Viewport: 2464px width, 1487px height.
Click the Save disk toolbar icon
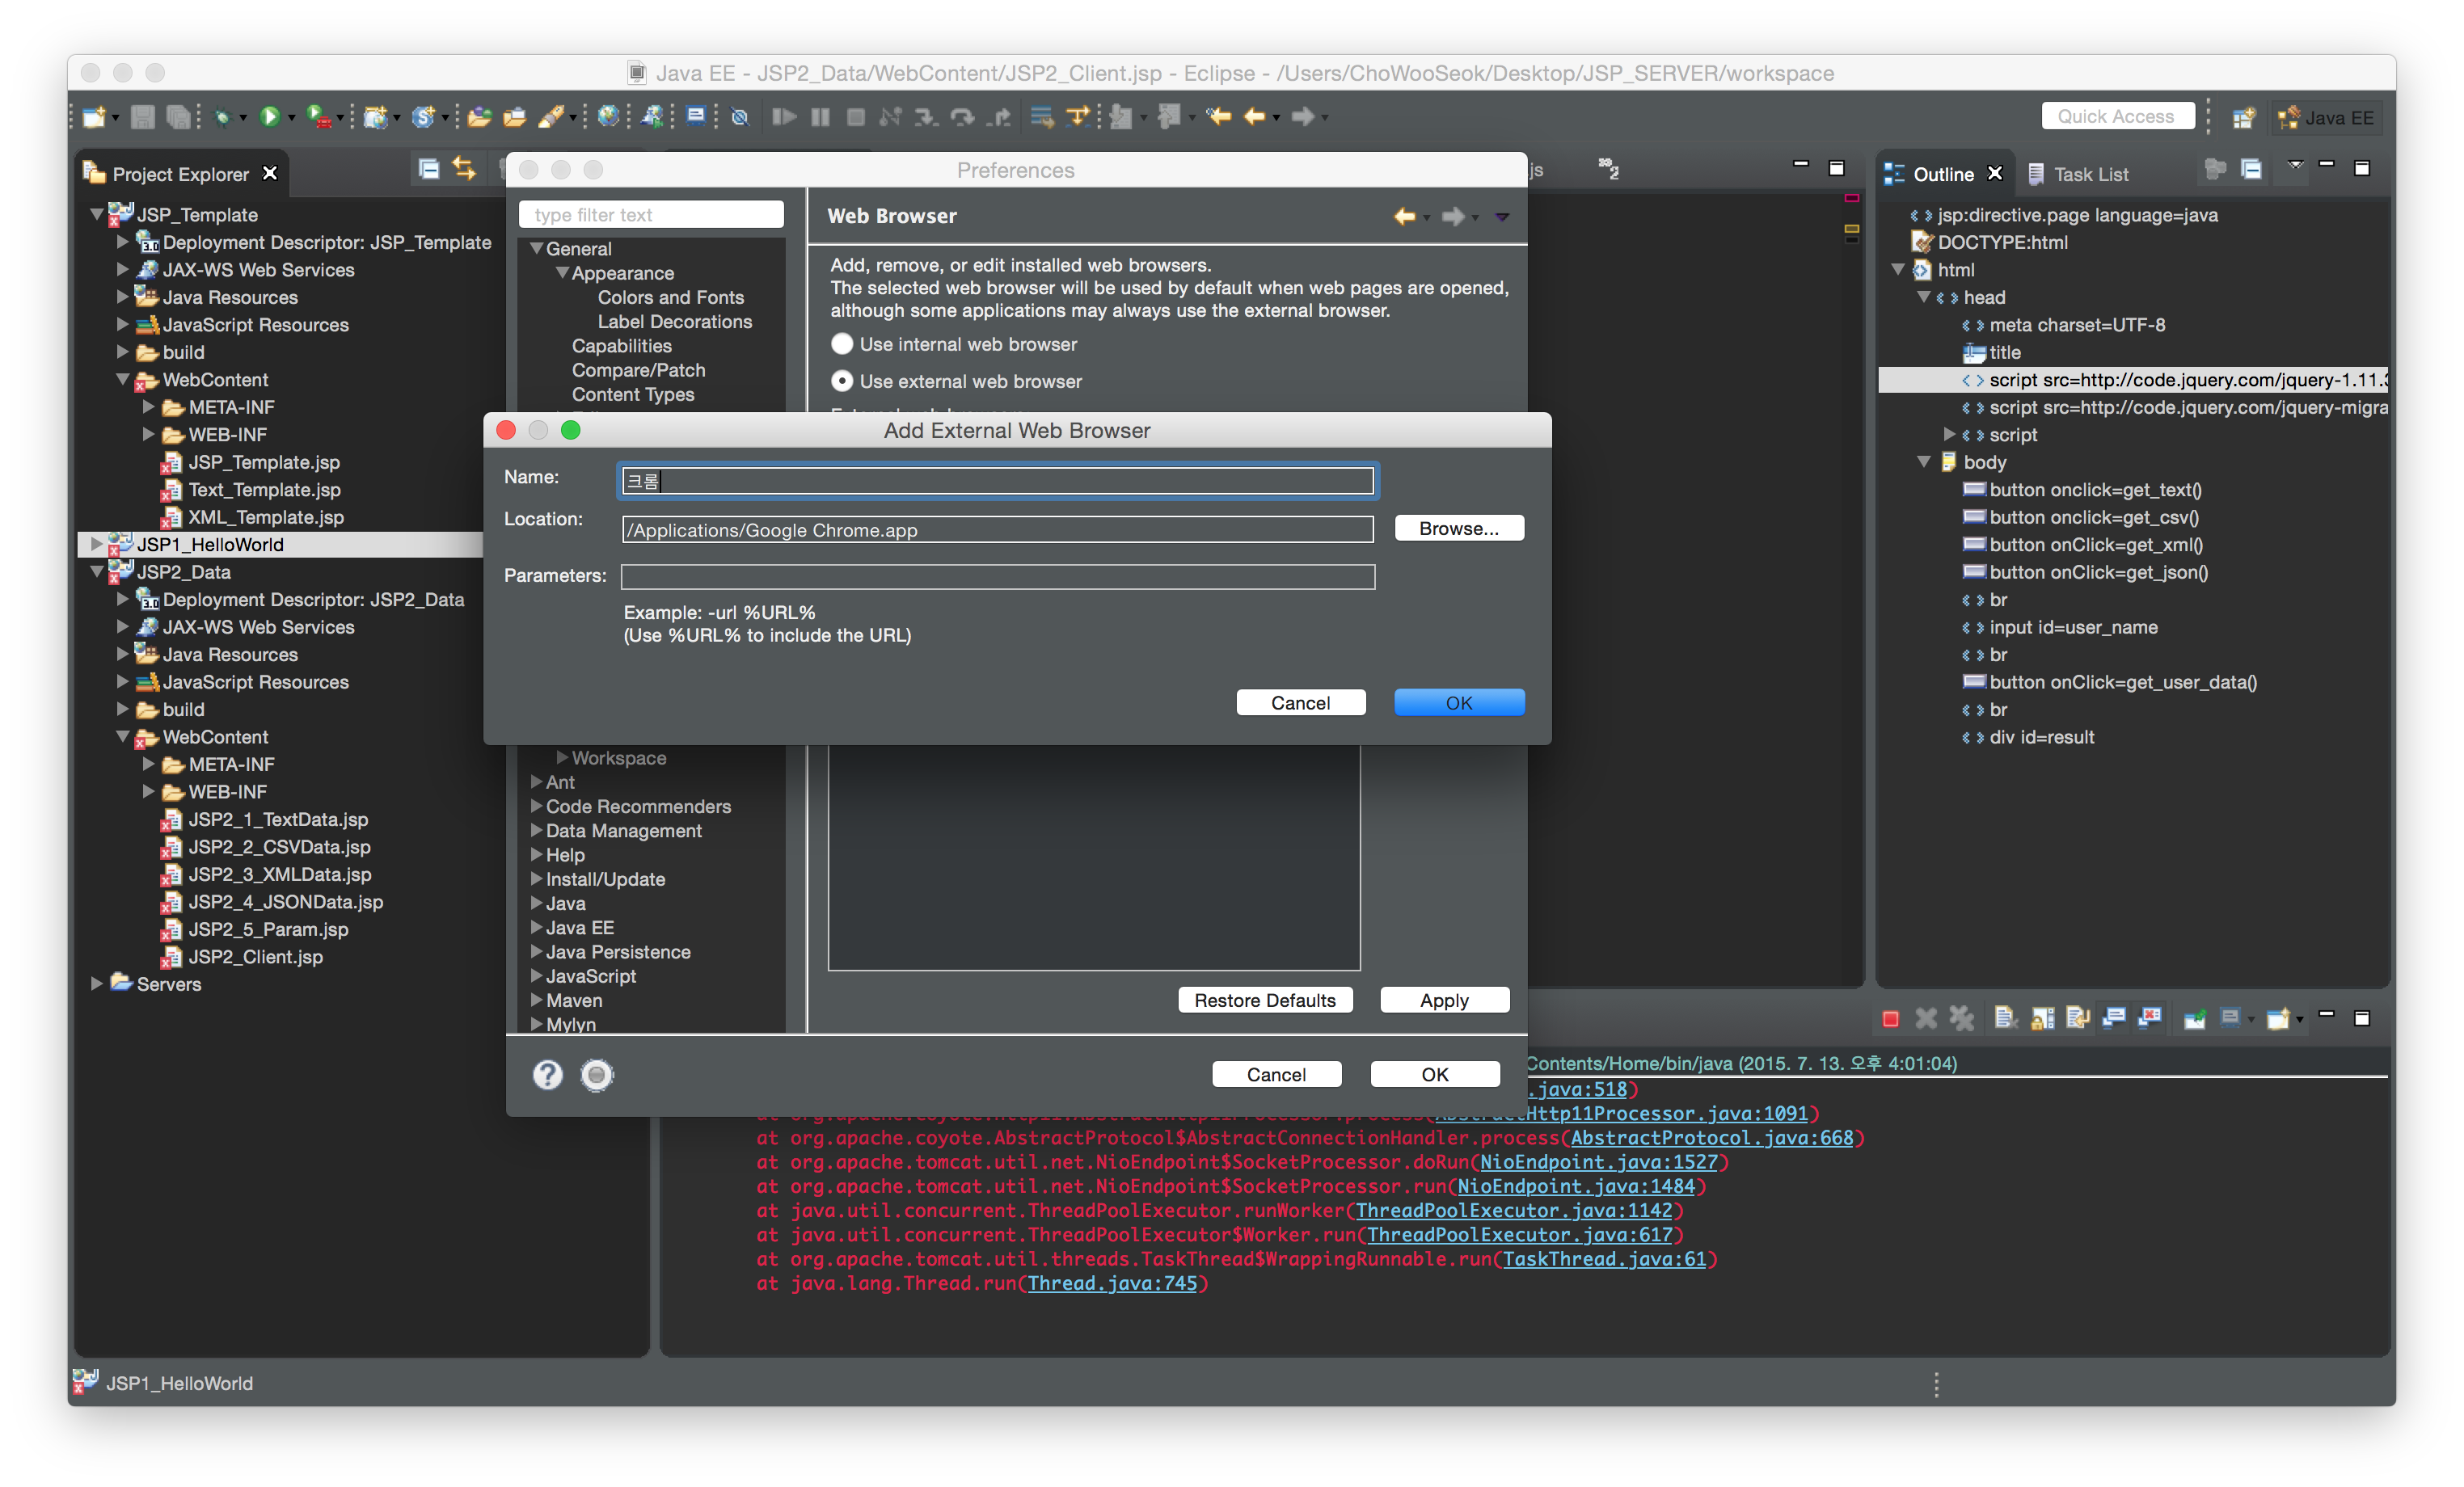142,117
